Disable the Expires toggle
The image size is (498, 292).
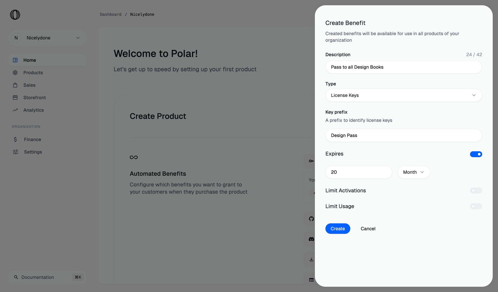(x=476, y=154)
